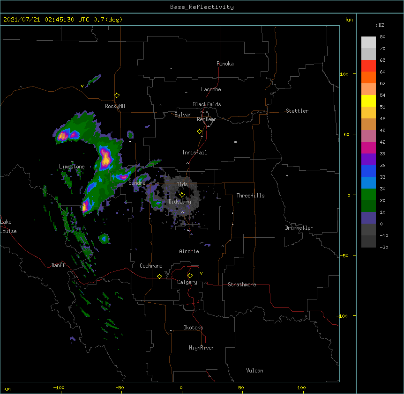The height and width of the screenshot is (394, 404).
Task: Click the white caret marker west of Lacombe
Action: point(186,93)
